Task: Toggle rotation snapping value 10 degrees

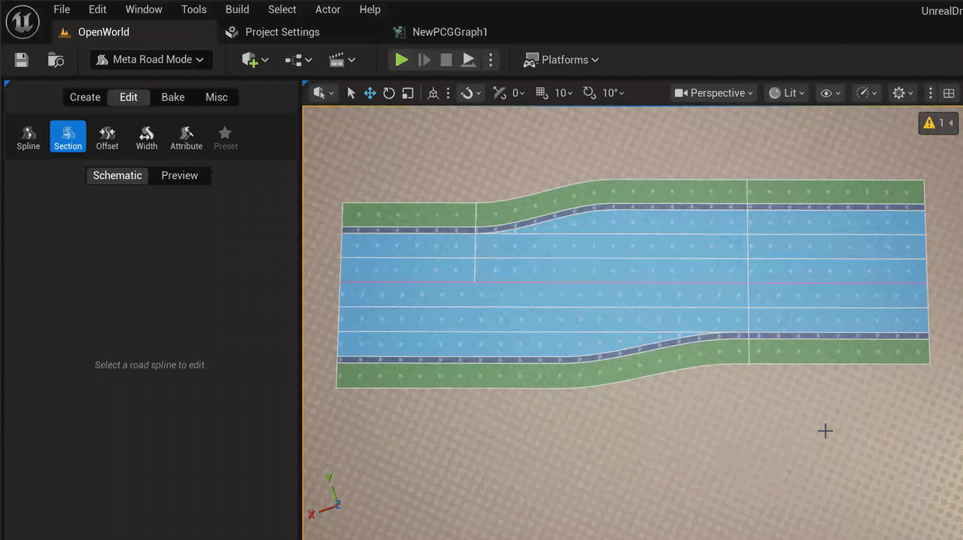Action: (x=603, y=93)
